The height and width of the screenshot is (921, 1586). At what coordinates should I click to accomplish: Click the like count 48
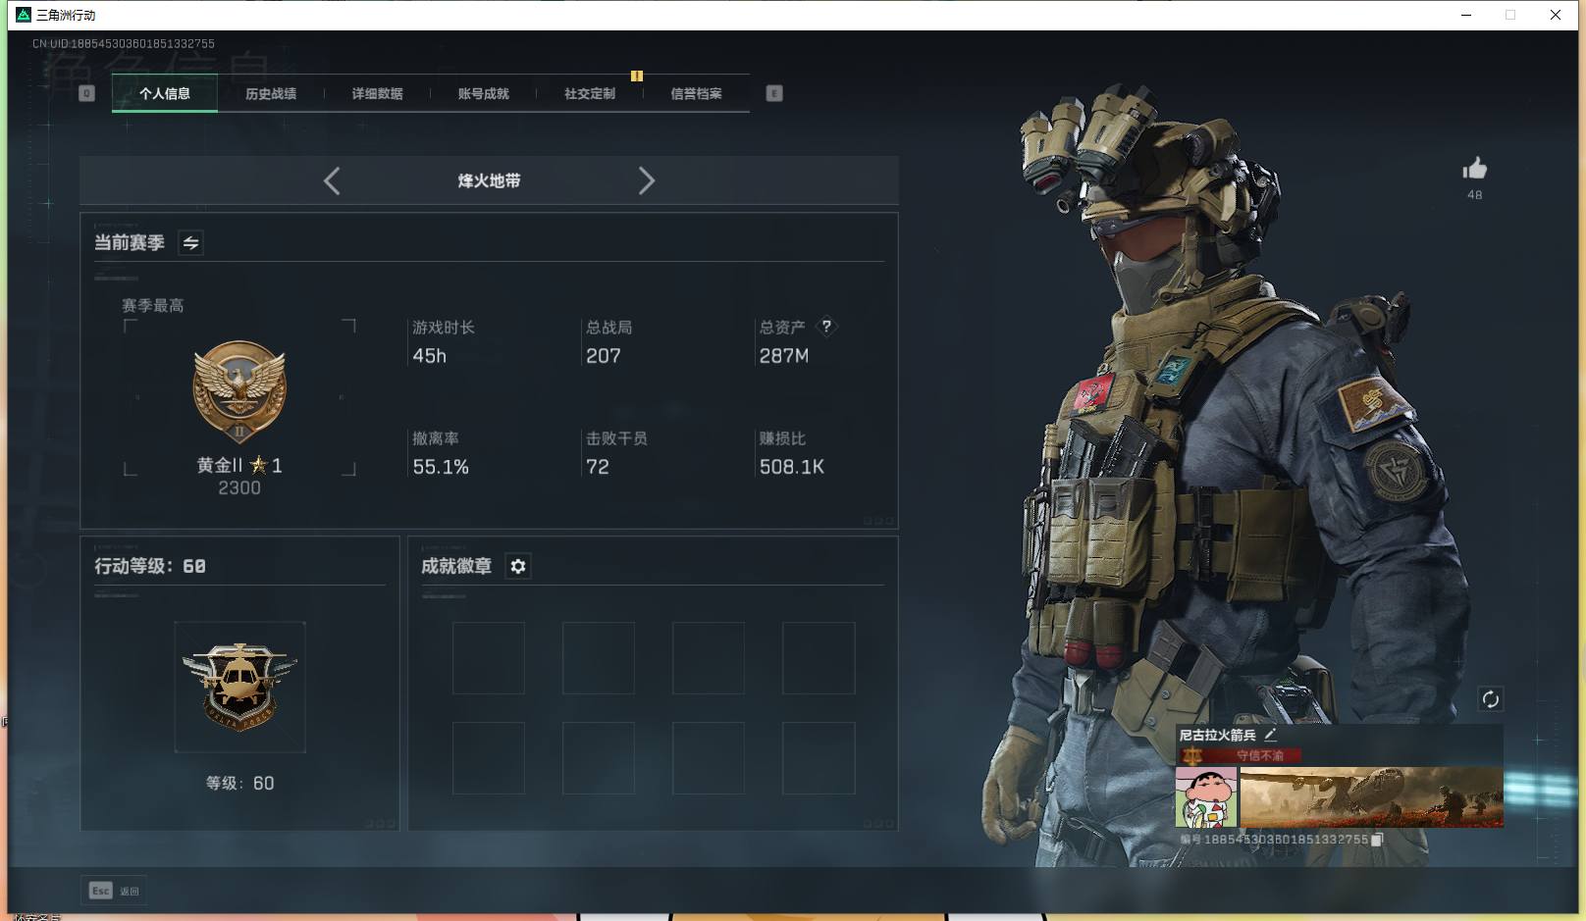(x=1474, y=194)
